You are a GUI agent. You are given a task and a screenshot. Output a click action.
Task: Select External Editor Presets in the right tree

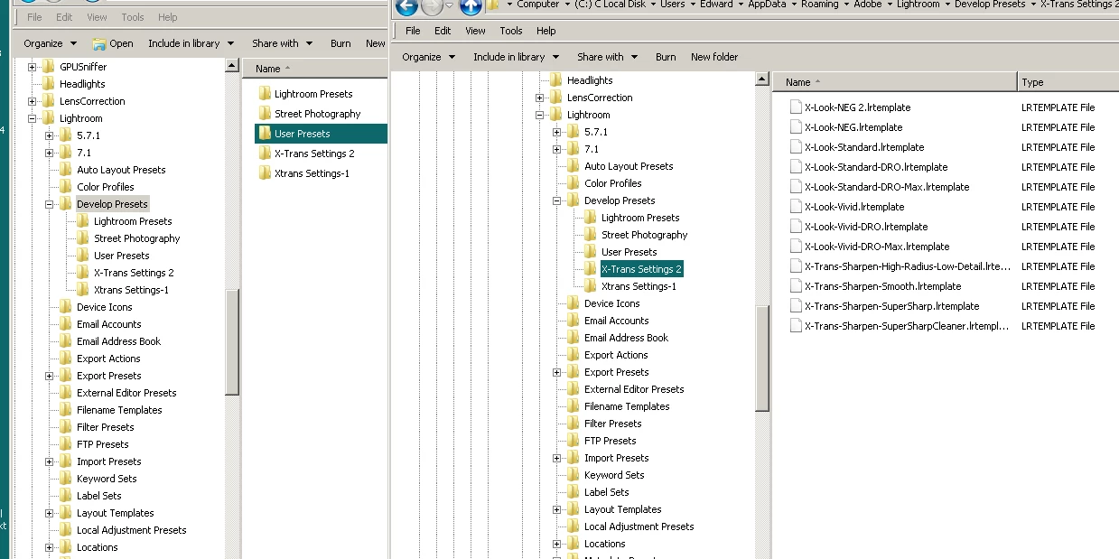point(634,389)
